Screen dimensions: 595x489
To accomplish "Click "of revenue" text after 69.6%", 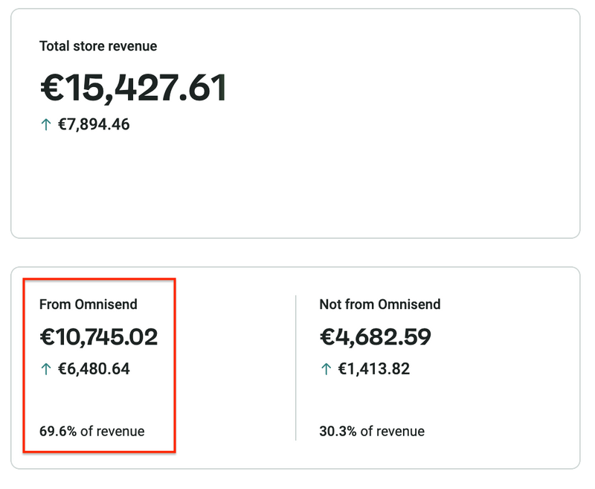I will click(x=112, y=431).
